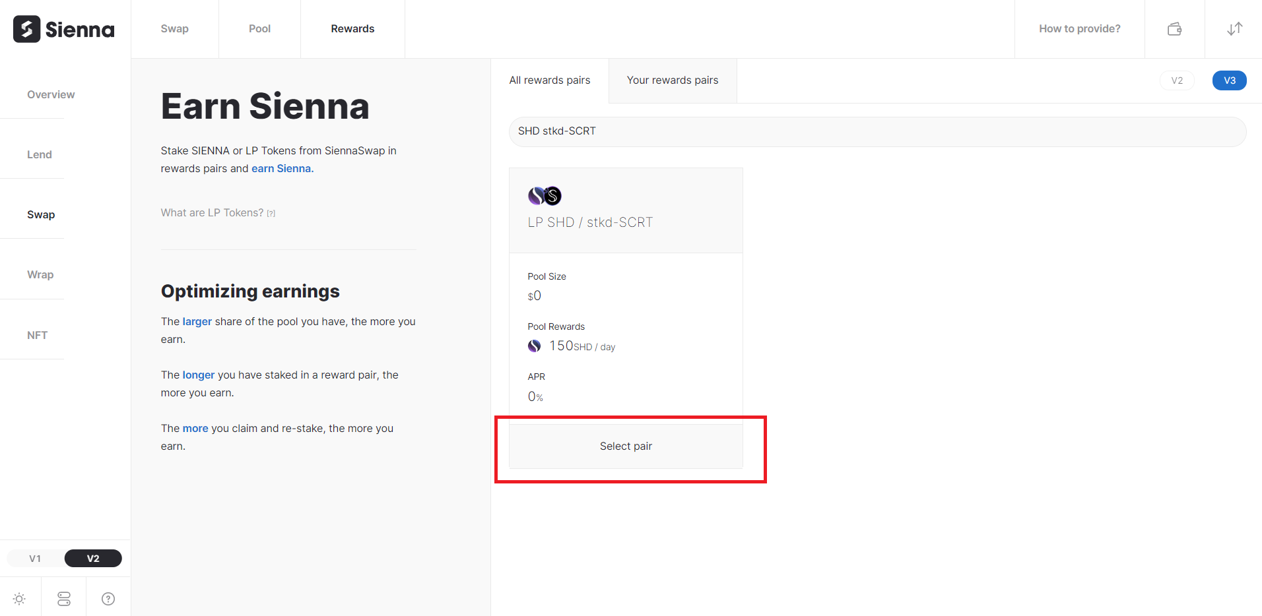Image resolution: width=1262 pixels, height=616 pixels.
Task: Open the server settings icon in sidebar footer
Action: (64, 599)
